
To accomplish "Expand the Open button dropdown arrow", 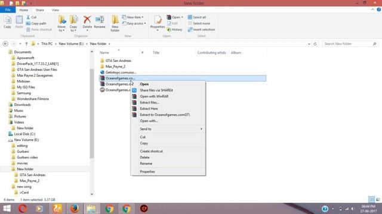I will 182,17.
